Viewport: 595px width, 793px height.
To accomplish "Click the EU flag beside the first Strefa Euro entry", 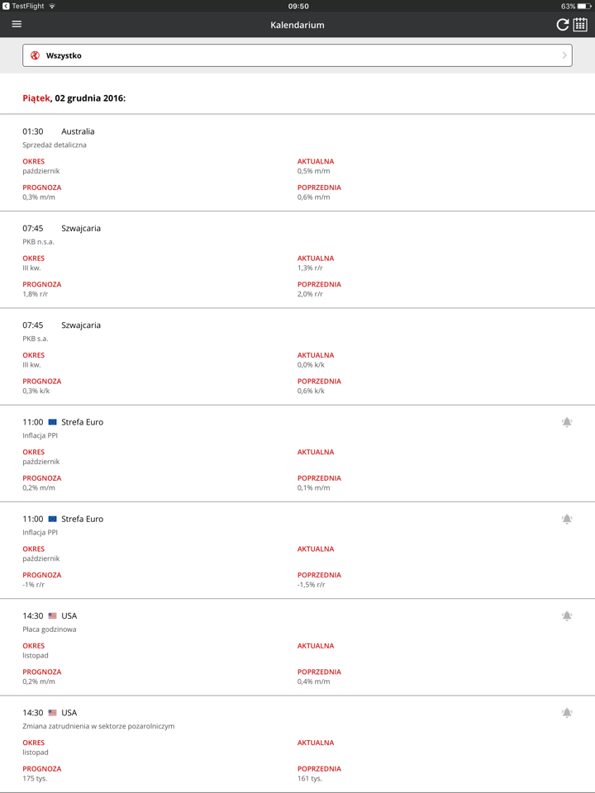I will point(51,421).
